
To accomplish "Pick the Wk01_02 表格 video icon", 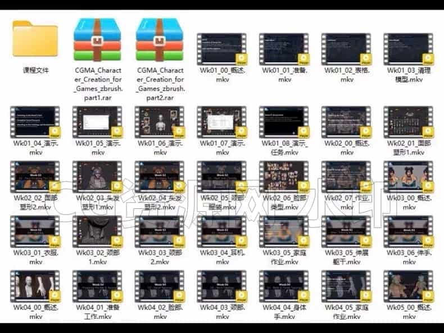I will coord(347,49).
